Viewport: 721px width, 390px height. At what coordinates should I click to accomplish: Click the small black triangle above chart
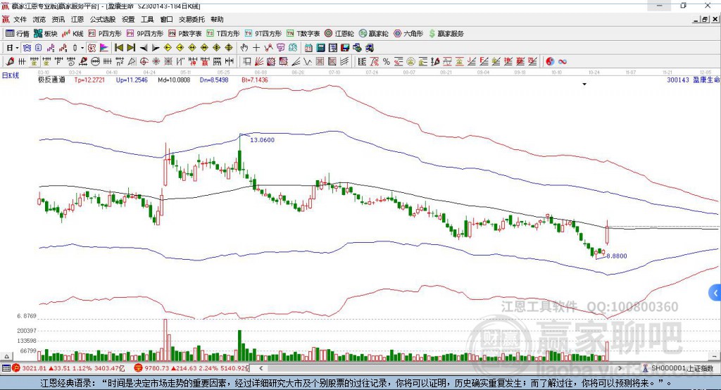point(584,84)
